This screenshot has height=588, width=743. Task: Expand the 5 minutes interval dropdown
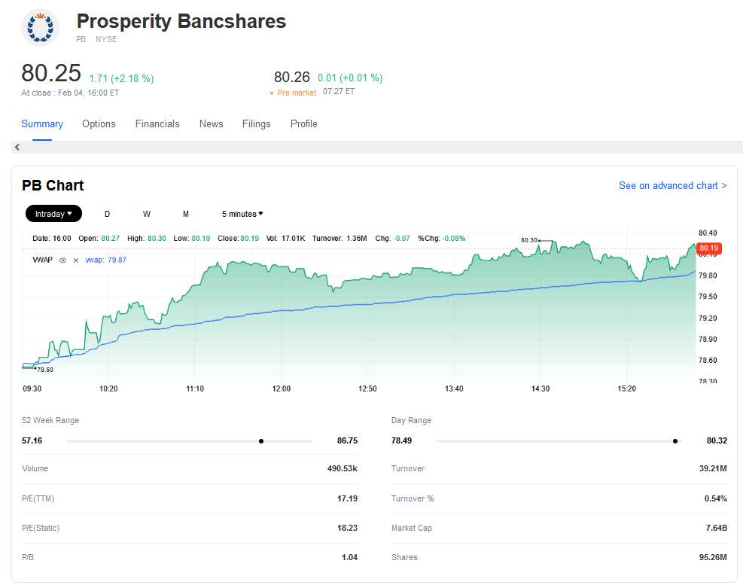pos(242,214)
